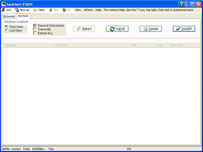The image size is (203, 152).
Task: Click the Extract button
Action: pos(84,29)
